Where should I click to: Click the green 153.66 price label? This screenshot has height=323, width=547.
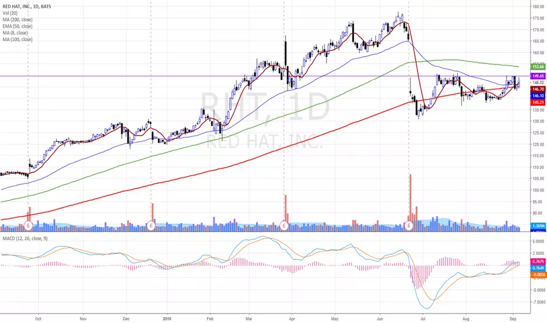[x=538, y=66]
